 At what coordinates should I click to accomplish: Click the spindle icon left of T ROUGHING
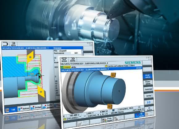113,110
